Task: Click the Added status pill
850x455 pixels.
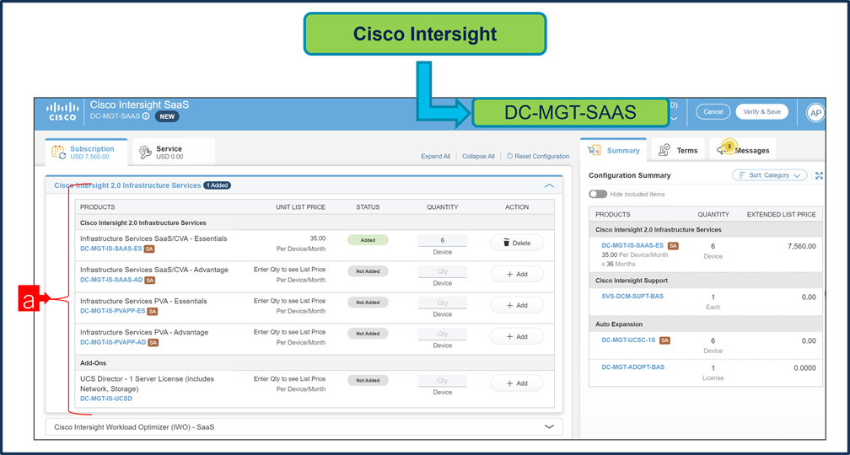Action: pos(368,240)
